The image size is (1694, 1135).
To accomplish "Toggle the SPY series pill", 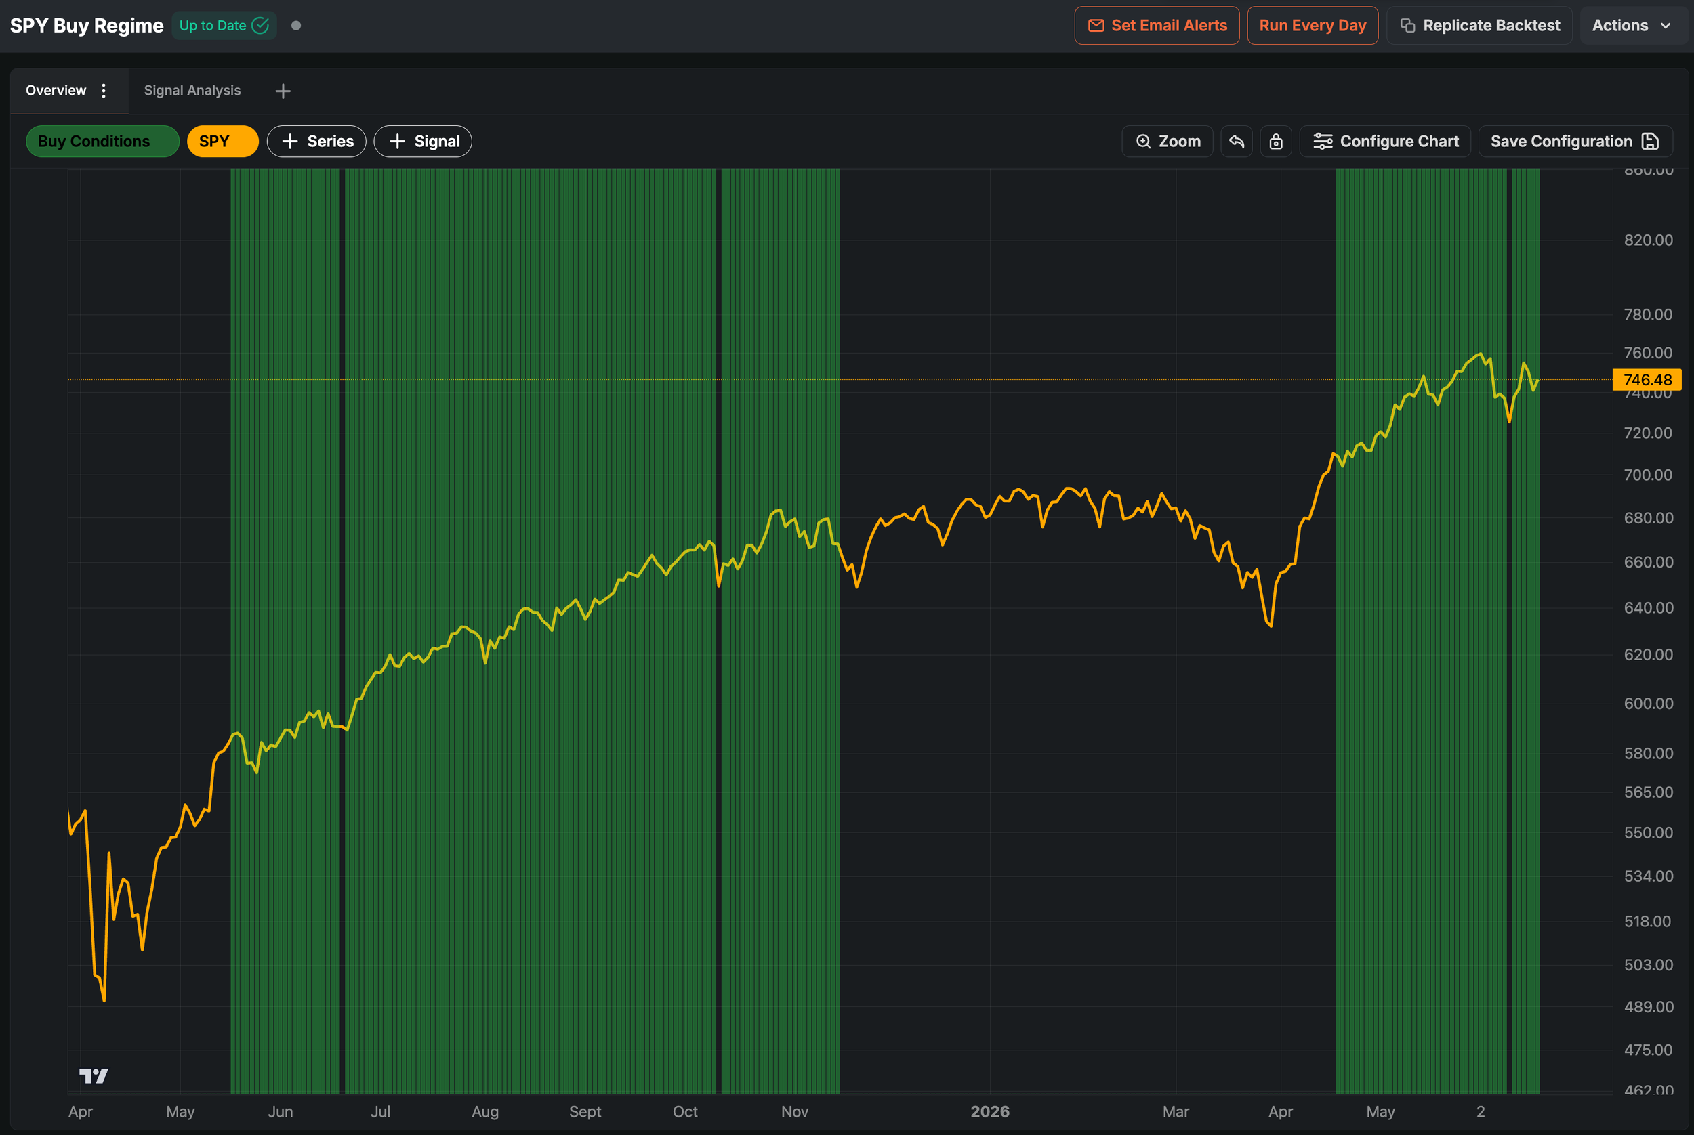I will 222,141.
